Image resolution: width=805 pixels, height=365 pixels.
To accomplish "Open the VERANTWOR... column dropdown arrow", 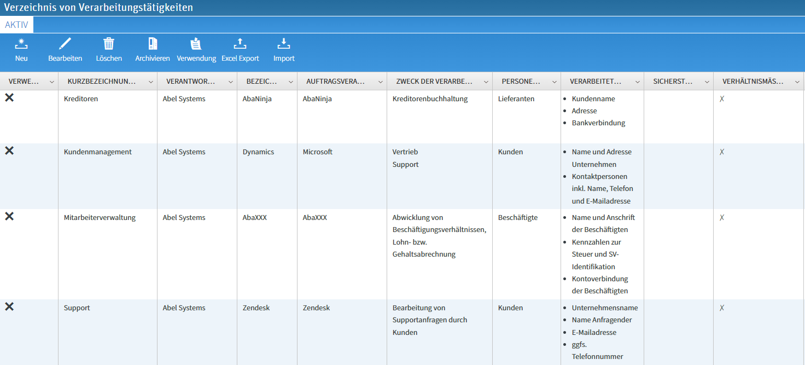I will tap(231, 82).
